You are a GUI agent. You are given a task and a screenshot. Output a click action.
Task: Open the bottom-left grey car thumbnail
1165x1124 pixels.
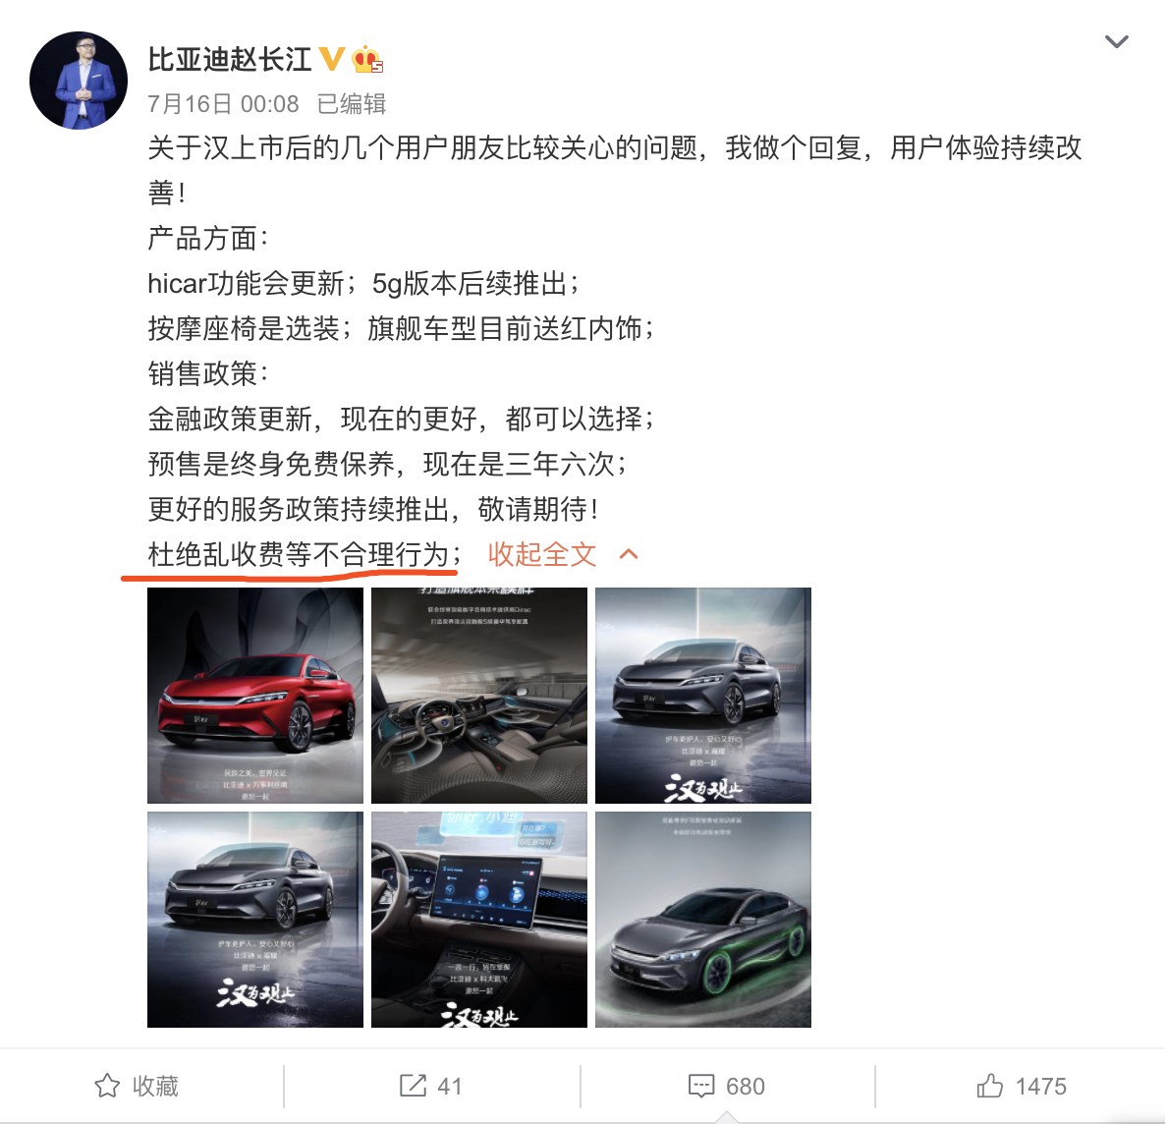[x=254, y=920]
